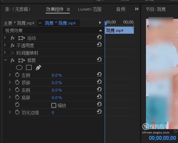178x143 pixels.
Task: Click the 时间重映射 fx icon
Action: (12, 53)
